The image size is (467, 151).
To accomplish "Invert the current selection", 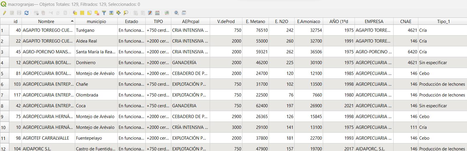I will [89, 13].
